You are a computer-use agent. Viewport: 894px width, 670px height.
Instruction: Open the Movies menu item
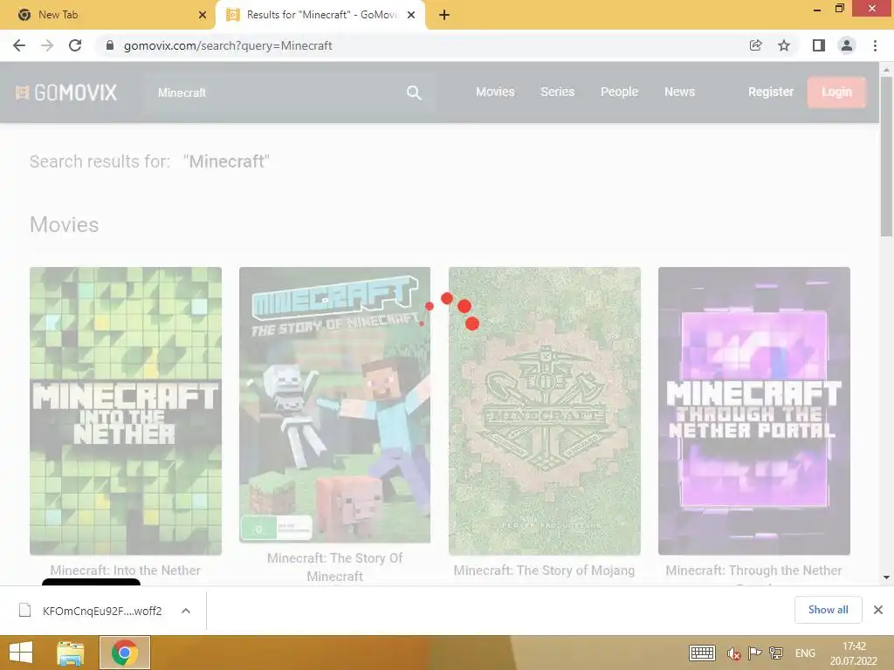point(495,92)
